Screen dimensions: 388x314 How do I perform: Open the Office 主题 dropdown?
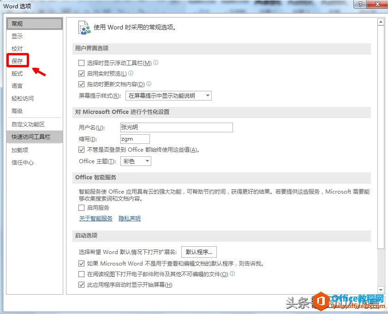coord(136,161)
